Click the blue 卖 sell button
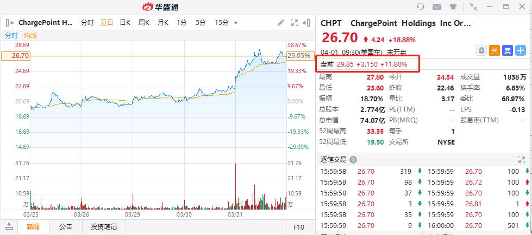Image resolution: width=532 pixels, height=235 pixels. pos(507,50)
